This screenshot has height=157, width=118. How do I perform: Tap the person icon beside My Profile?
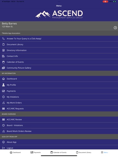pos(4,85)
